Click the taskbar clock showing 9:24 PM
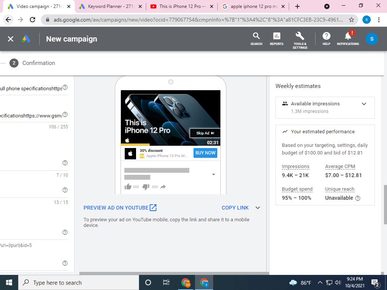 (354, 282)
